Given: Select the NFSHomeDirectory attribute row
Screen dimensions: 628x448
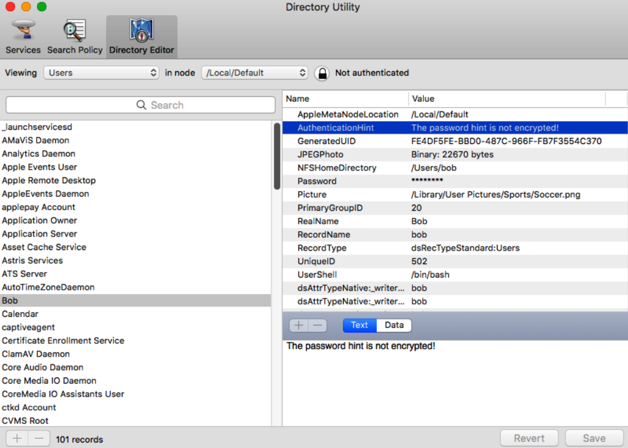Looking at the screenshot, I should coord(455,168).
